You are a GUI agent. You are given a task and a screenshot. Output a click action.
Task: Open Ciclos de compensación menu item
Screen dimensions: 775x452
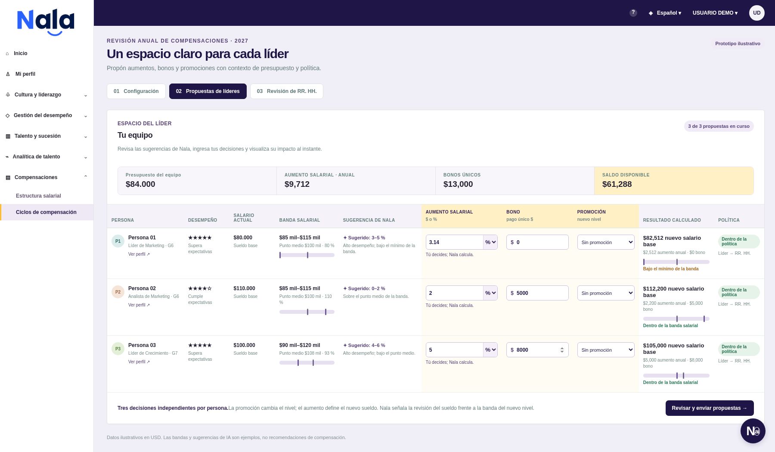click(46, 212)
